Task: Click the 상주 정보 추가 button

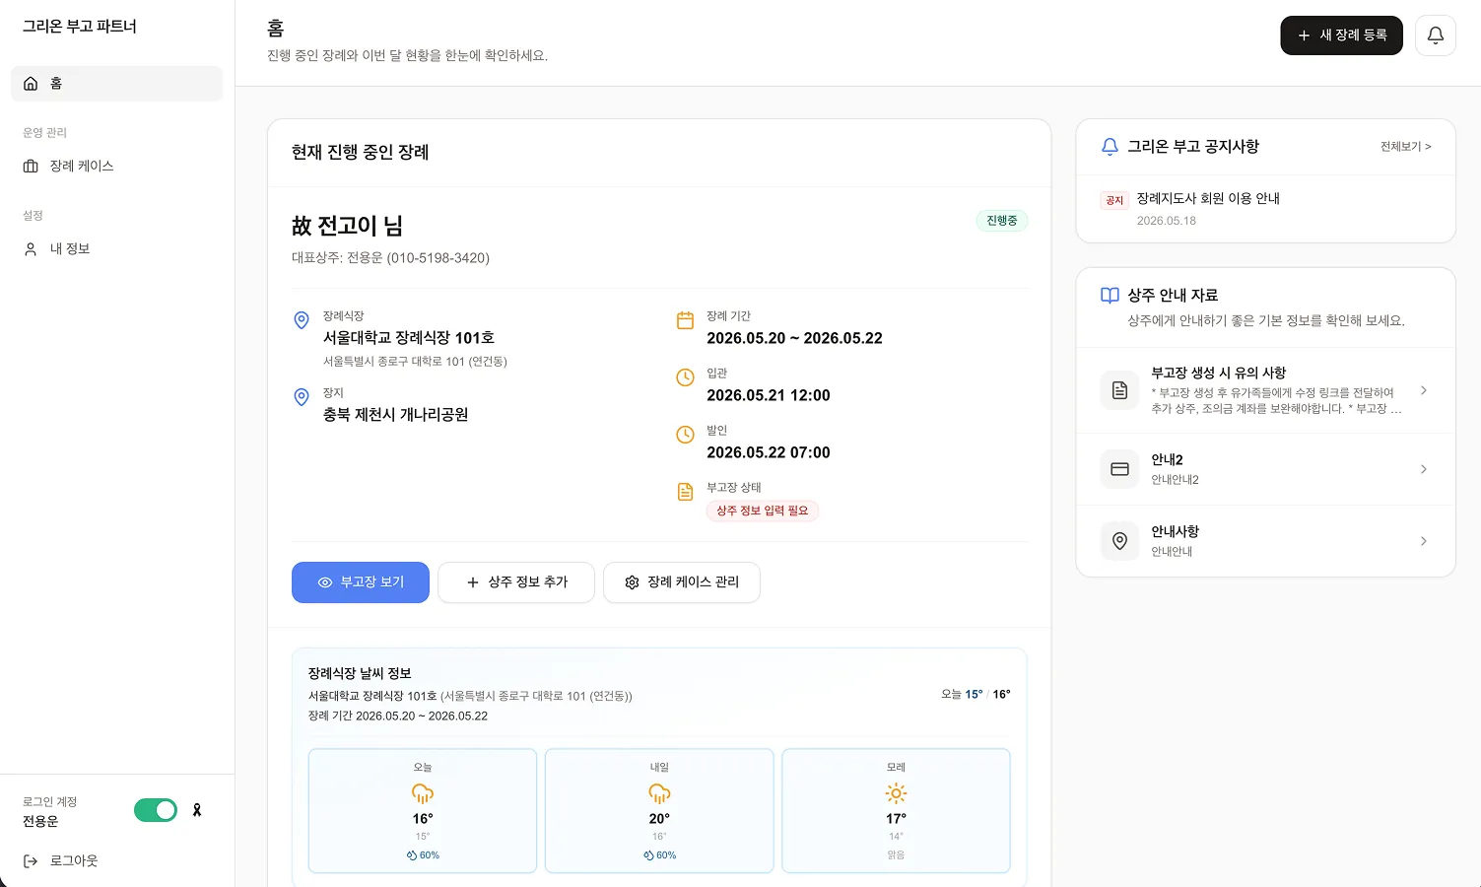Action: coord(516,582)
